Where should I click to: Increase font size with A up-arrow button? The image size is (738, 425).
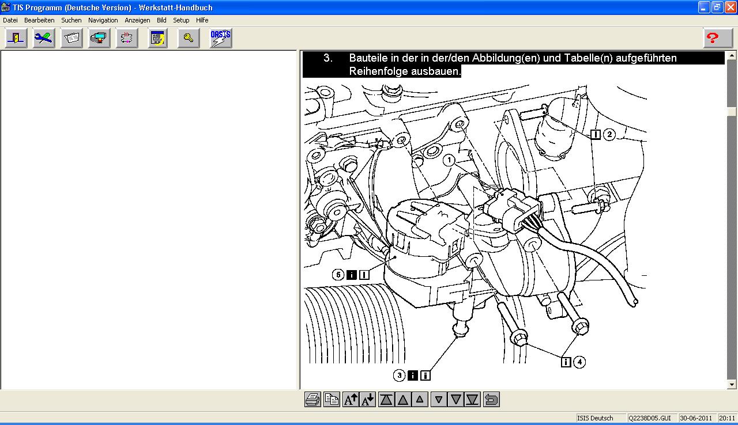click(x=351, y=399)
